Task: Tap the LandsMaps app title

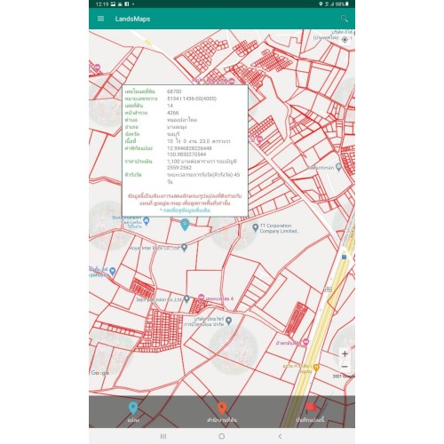Action: click(x=132, y=19)
